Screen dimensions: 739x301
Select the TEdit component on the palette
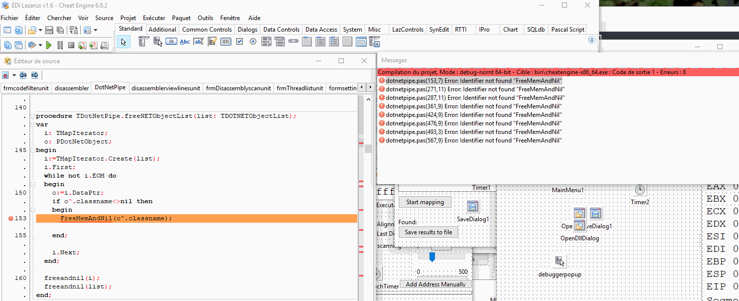pyautogui.click(x=199, y=42)
